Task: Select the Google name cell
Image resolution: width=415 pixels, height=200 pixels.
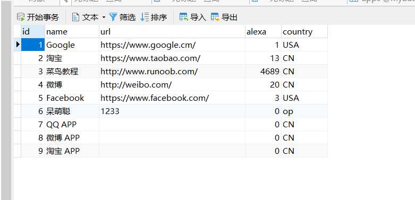Action: pyautogui.click(x=72, y=45)
